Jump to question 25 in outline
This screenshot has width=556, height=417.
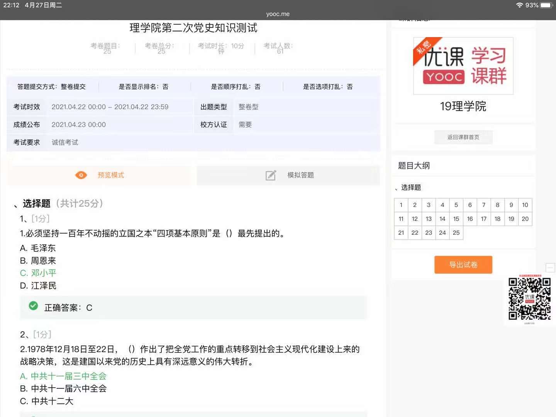[456, 233]
